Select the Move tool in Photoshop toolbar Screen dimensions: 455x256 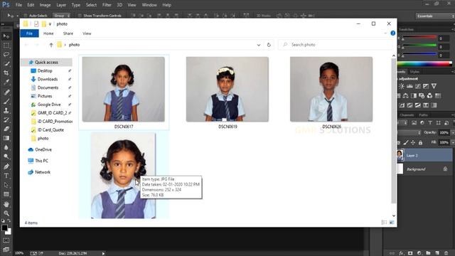[6, 36]
